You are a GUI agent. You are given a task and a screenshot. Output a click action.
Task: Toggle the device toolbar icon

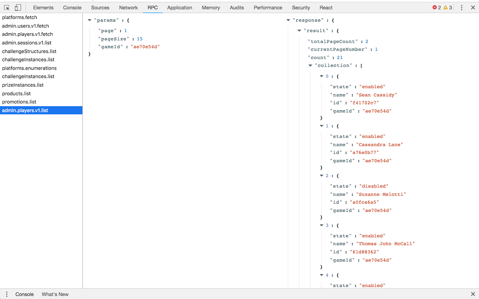click(18, 7)
